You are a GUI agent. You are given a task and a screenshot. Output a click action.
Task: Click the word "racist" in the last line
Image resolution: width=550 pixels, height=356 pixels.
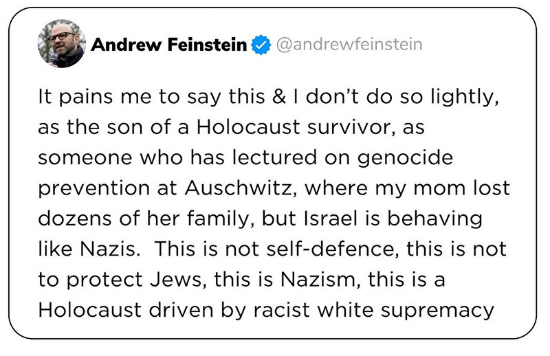pos(282,310)
